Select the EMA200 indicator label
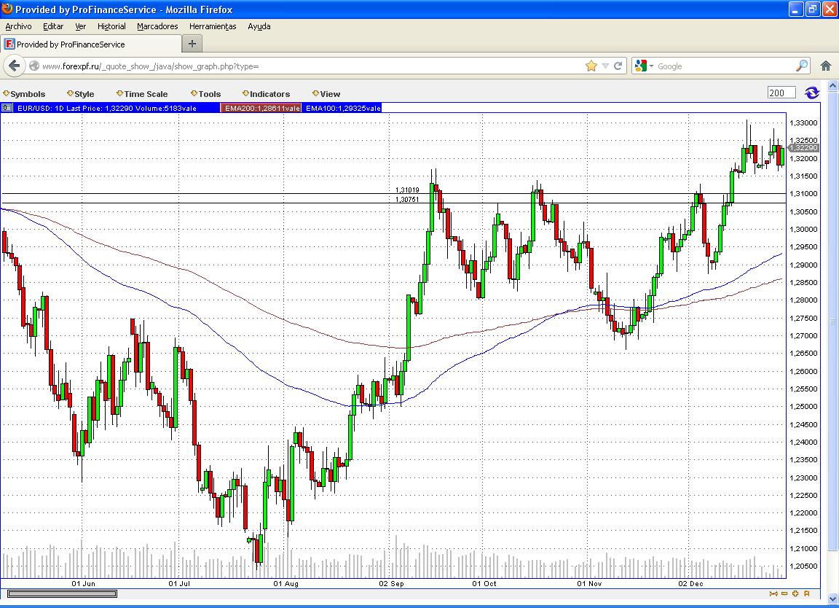 coord(261,108)
